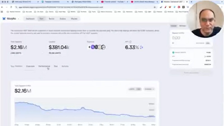The image size is (224, 126).
Task: Go to the Borrow nav item
Action: click(52, 19)
